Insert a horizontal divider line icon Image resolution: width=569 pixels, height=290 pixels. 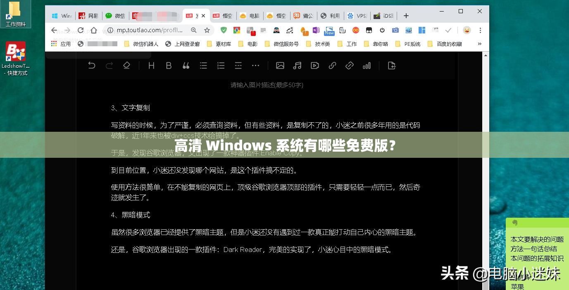pos(238,65)
